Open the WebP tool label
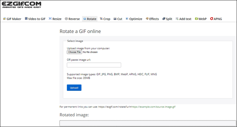 [202, 19]
